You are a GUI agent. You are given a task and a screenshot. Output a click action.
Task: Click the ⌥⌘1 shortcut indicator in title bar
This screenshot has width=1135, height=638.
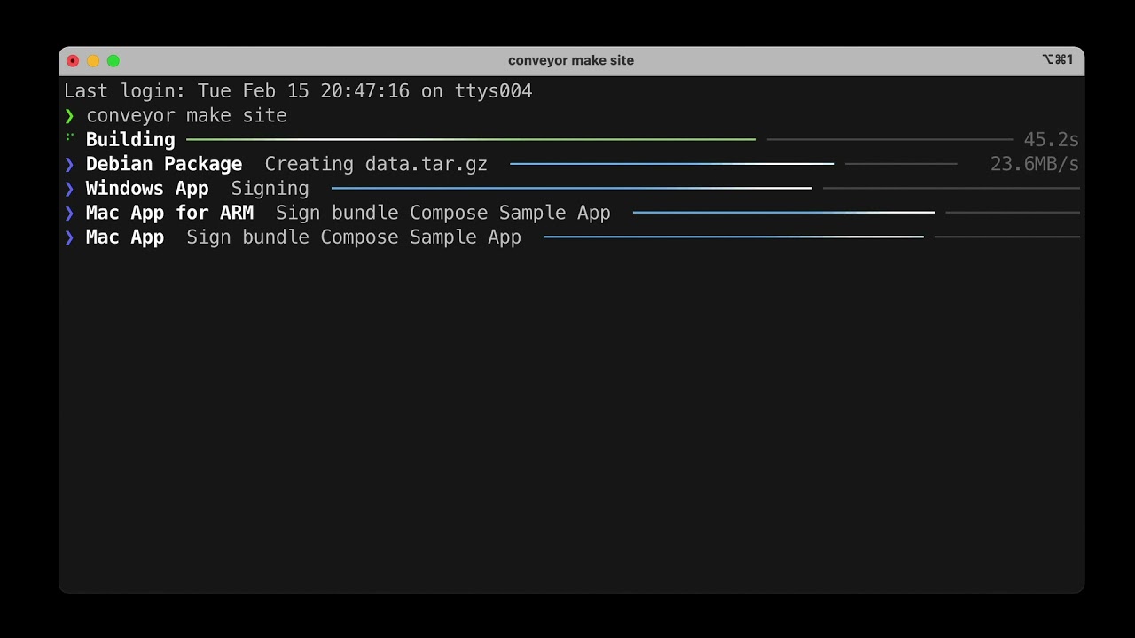[1057, 60]
